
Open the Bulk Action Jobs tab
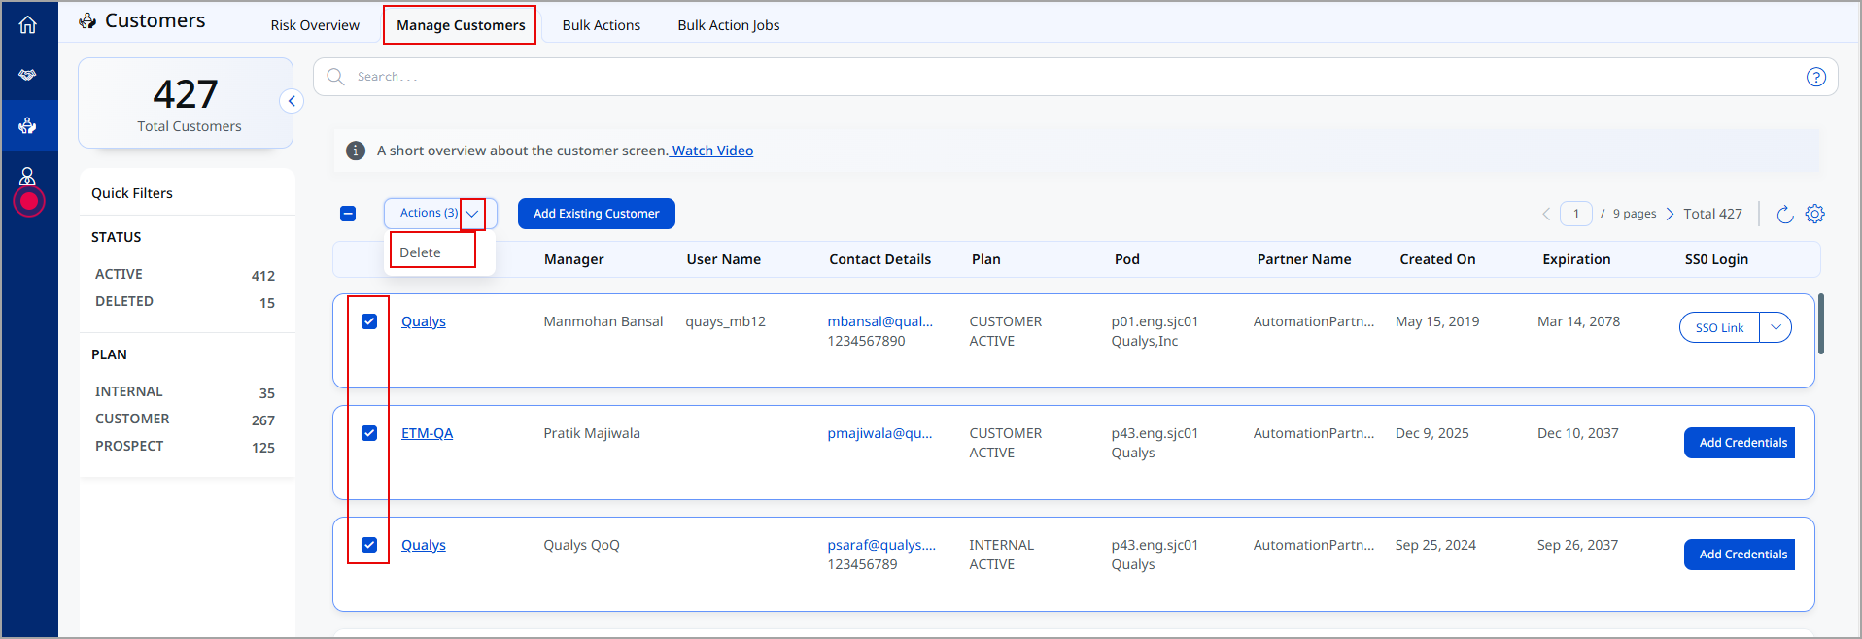tap(729, 25)
